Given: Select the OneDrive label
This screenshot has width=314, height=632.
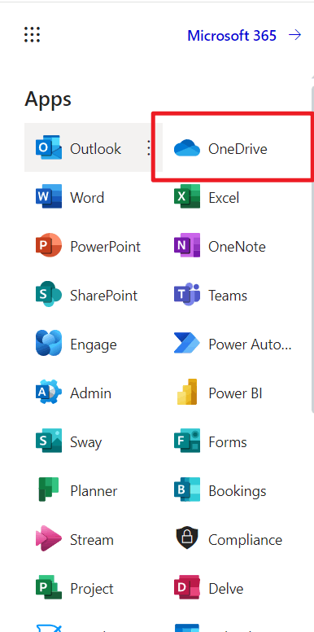Looking at the screenshot, I should pos(238,149).
